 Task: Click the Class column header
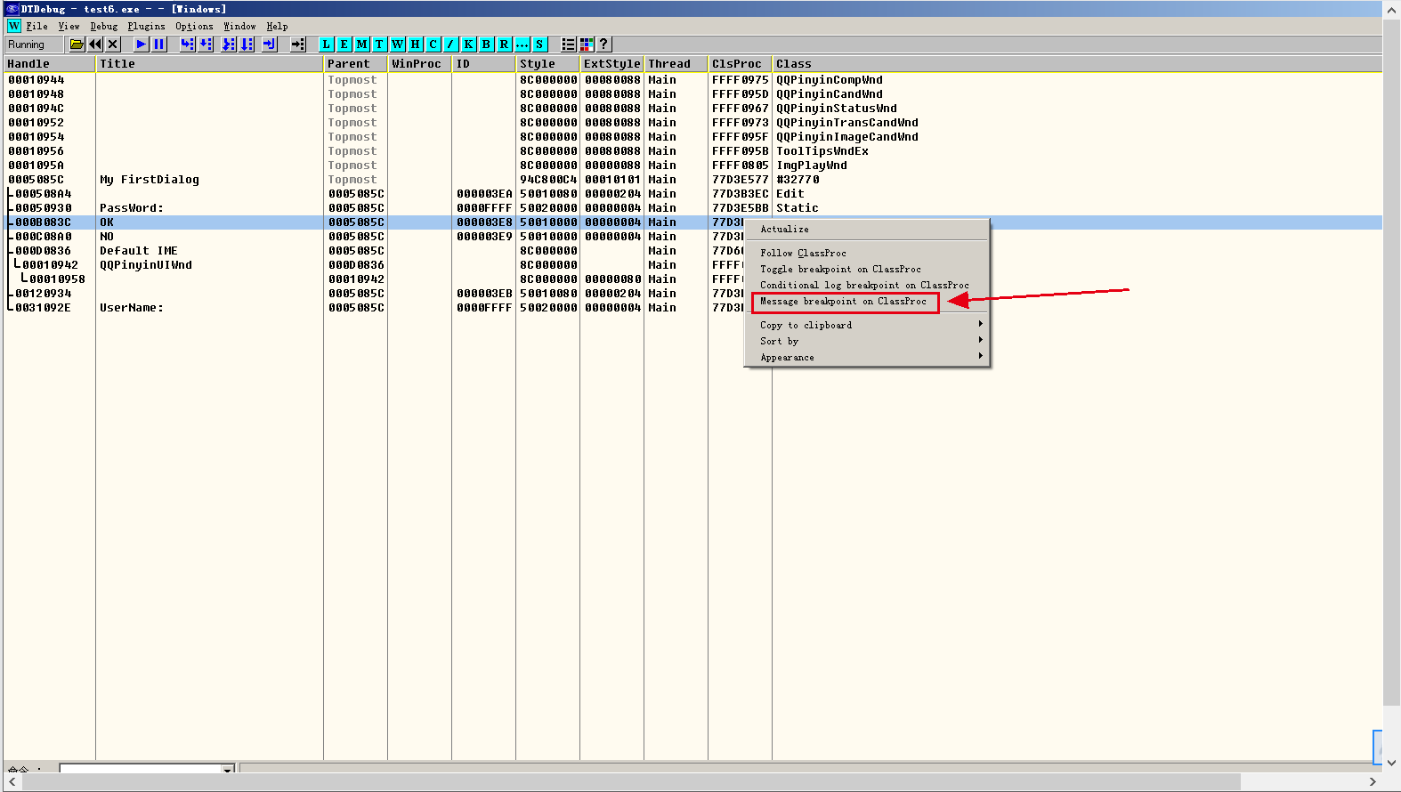(x=1077, y=64)
